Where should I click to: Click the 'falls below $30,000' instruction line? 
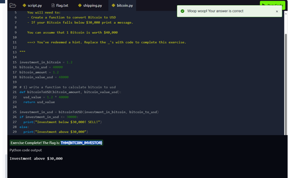pyautogui.click(x=80, y=22)
